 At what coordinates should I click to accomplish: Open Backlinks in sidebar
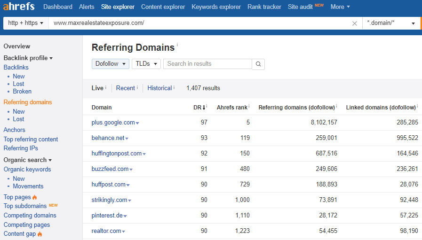tap(16, 68)
